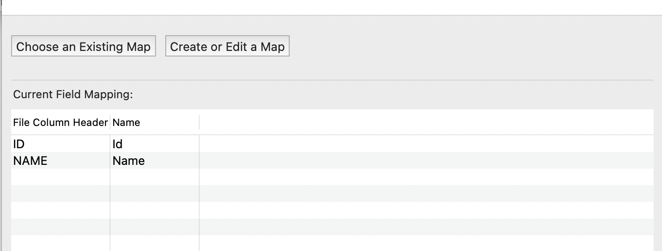Screen dimensions: 662x251
Task: Click the Choose an Existing Map button
Action: click(x=84, y=46)
